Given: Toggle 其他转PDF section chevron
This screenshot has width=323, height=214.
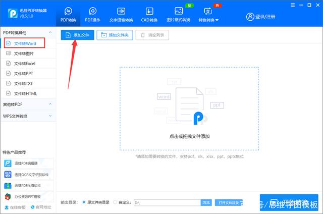Looking at the screenshot, I should point(50,104).
